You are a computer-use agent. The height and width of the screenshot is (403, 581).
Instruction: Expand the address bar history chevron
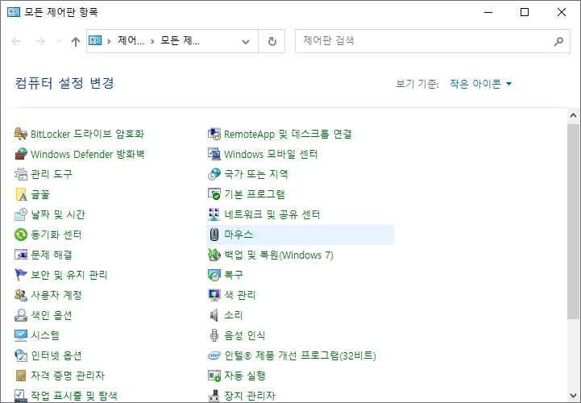click(x=245, y=42)
